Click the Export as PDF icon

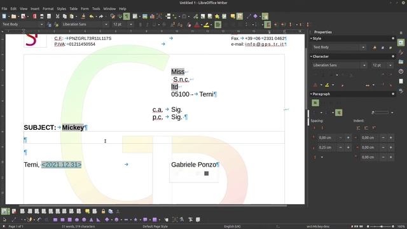pos(34,17)
